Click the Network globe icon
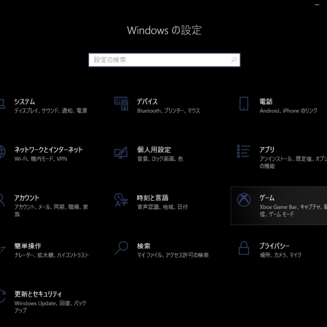The image size is (327, 327). [2, 152]
